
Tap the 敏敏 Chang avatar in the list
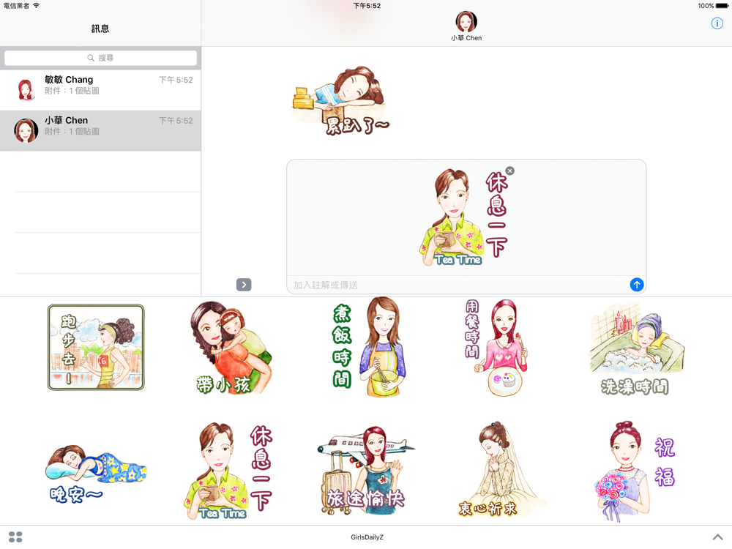pos(26,89)
